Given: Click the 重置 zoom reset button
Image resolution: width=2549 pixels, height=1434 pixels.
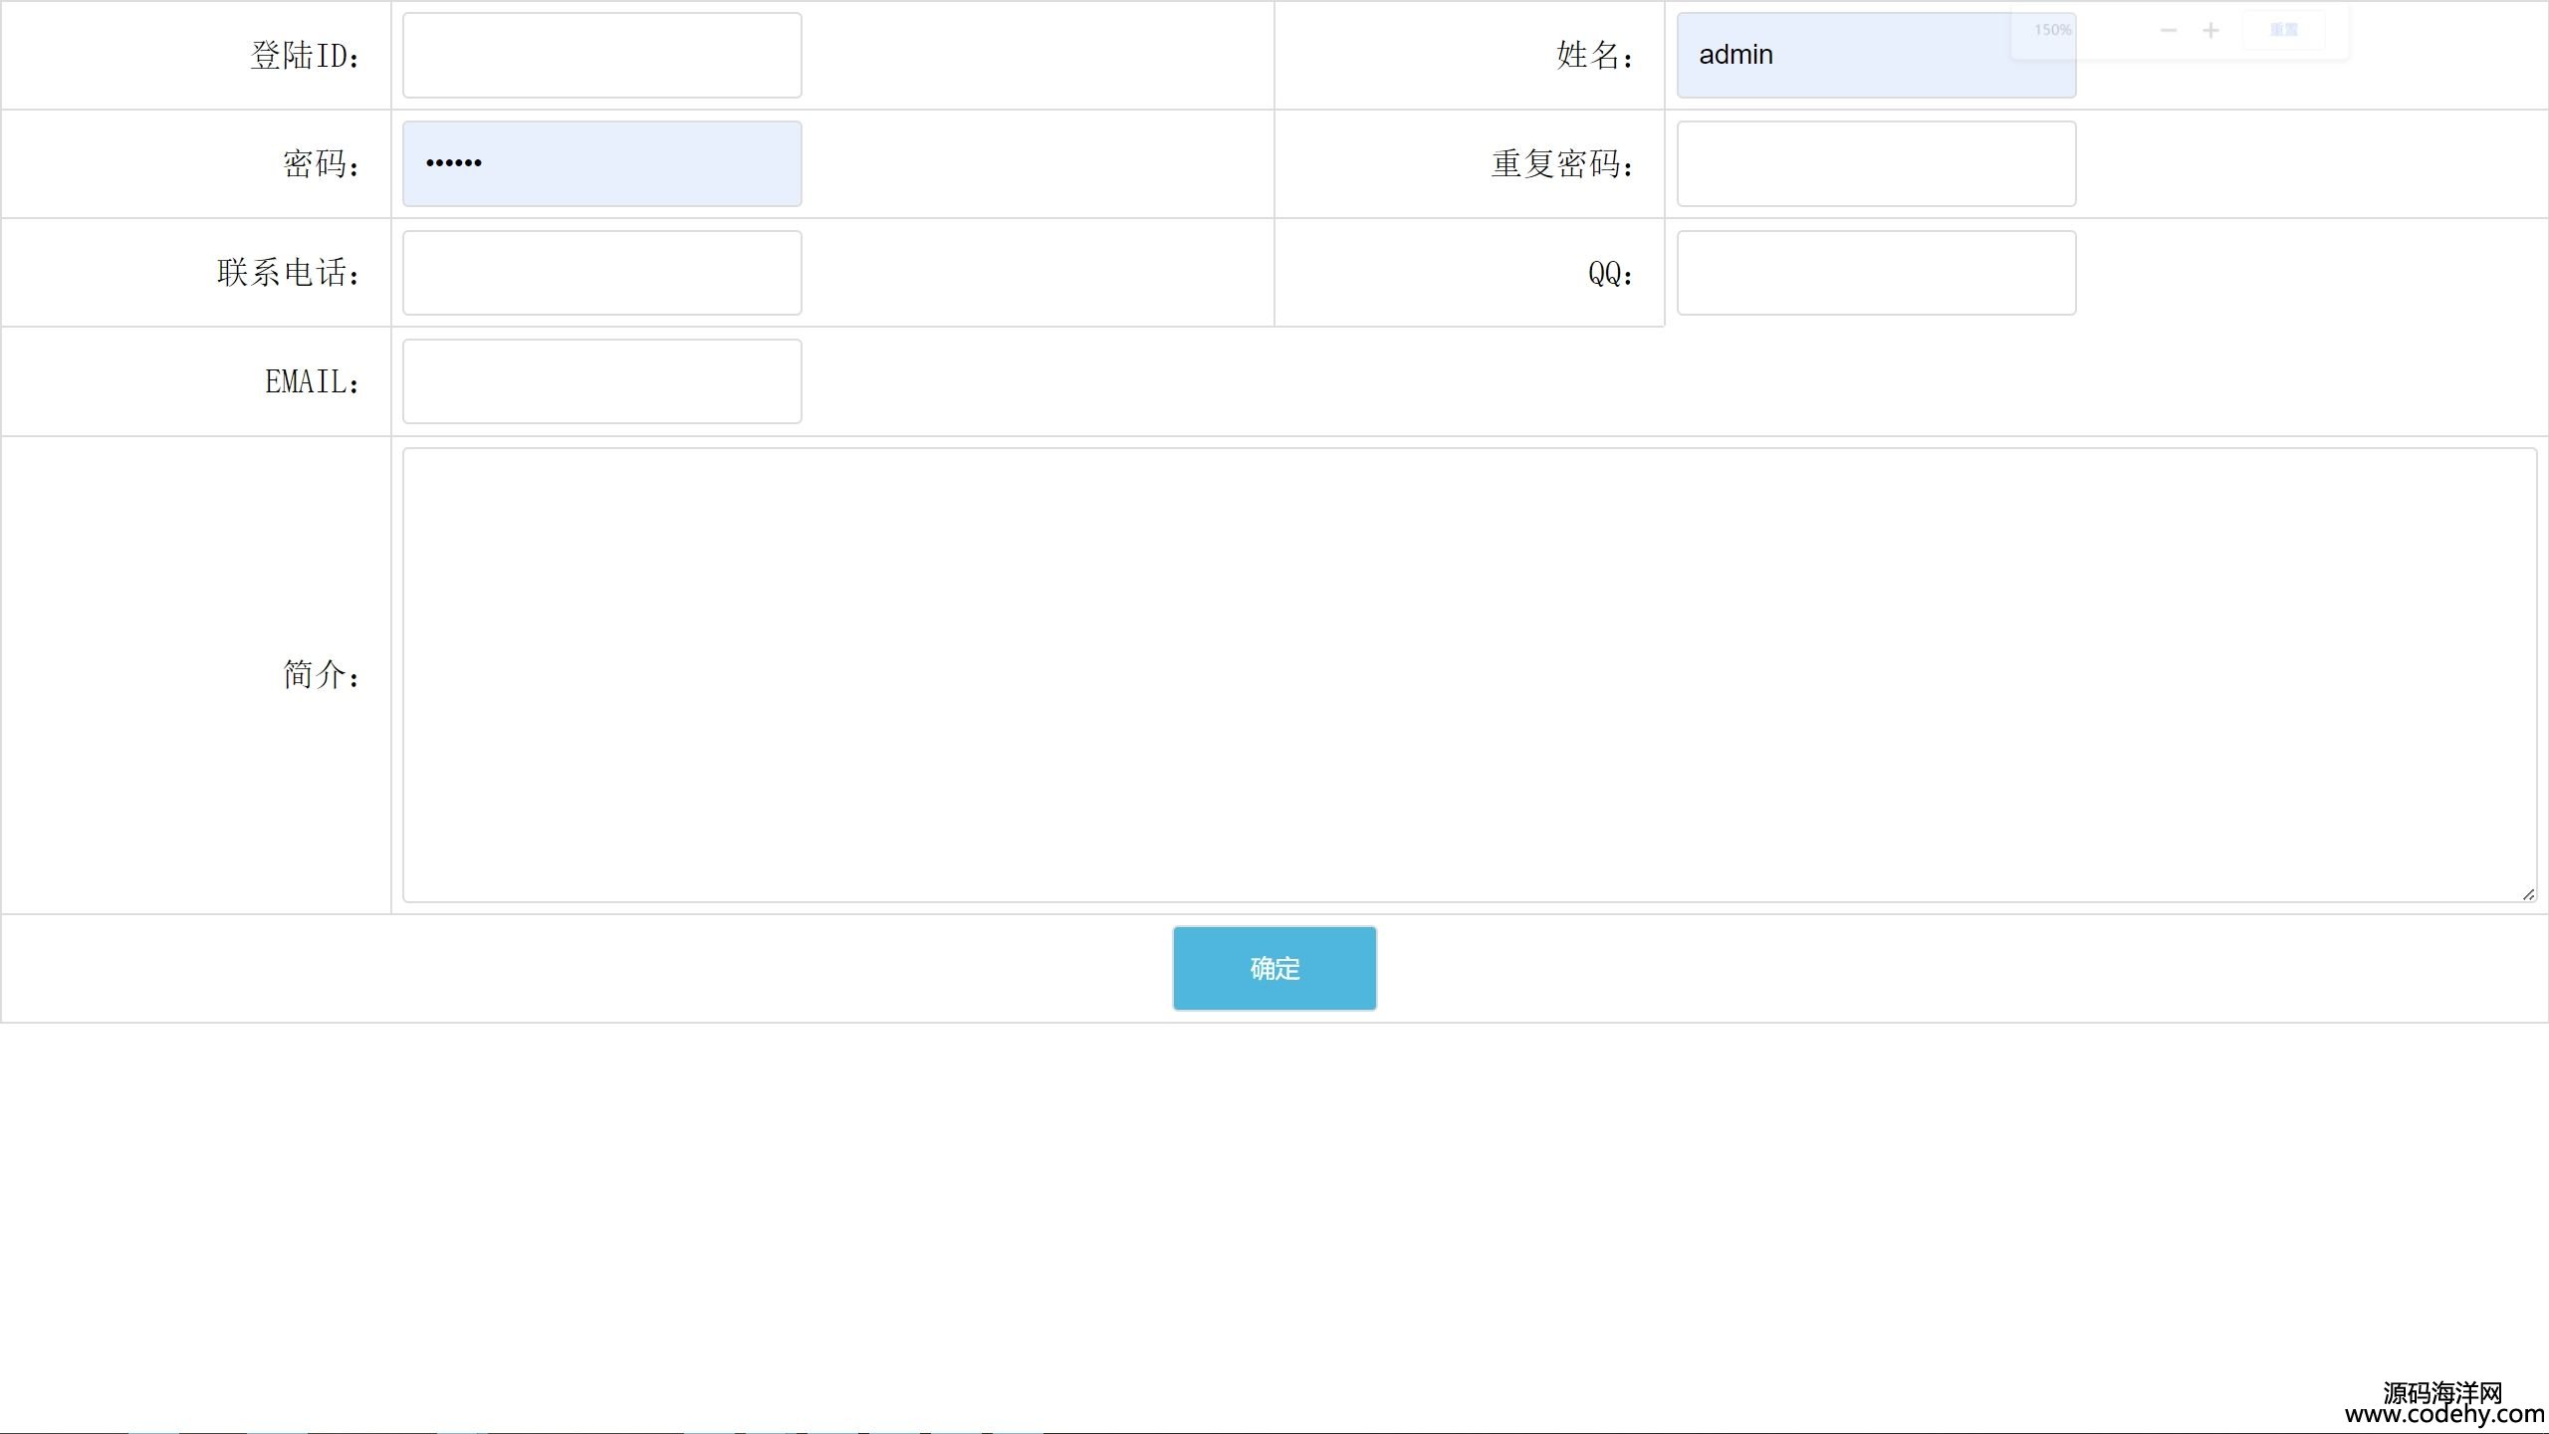Looking at the screenshot, I should coord(2283,31).
